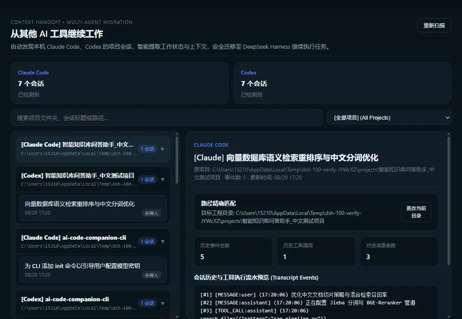462x319 pixels.
Task: Click the 路径精确匹配 heading
Action: click(x=218, y=203)
